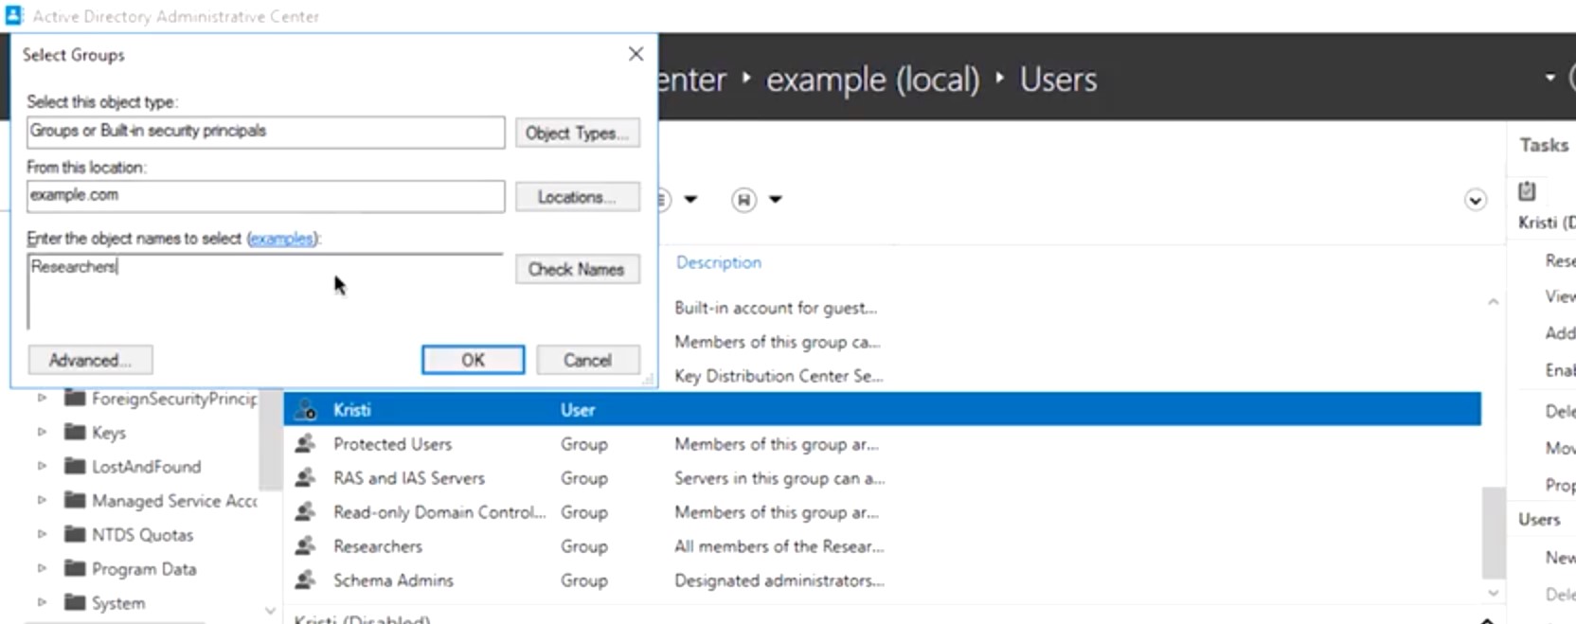Open the Tasks pane clipboard icon

point(1527,191)
